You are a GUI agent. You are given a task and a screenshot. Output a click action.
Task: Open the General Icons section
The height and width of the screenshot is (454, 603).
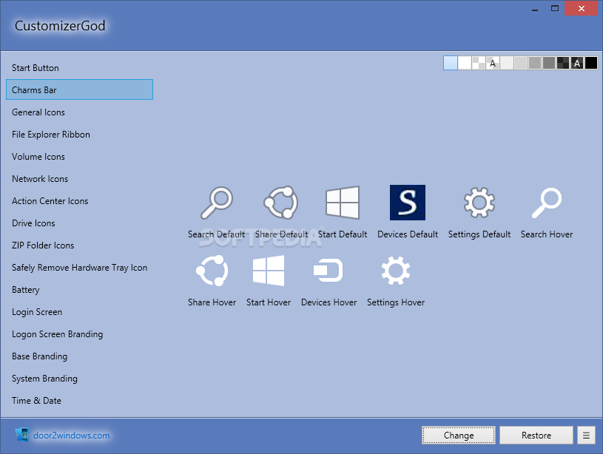[x=80, y=112]
